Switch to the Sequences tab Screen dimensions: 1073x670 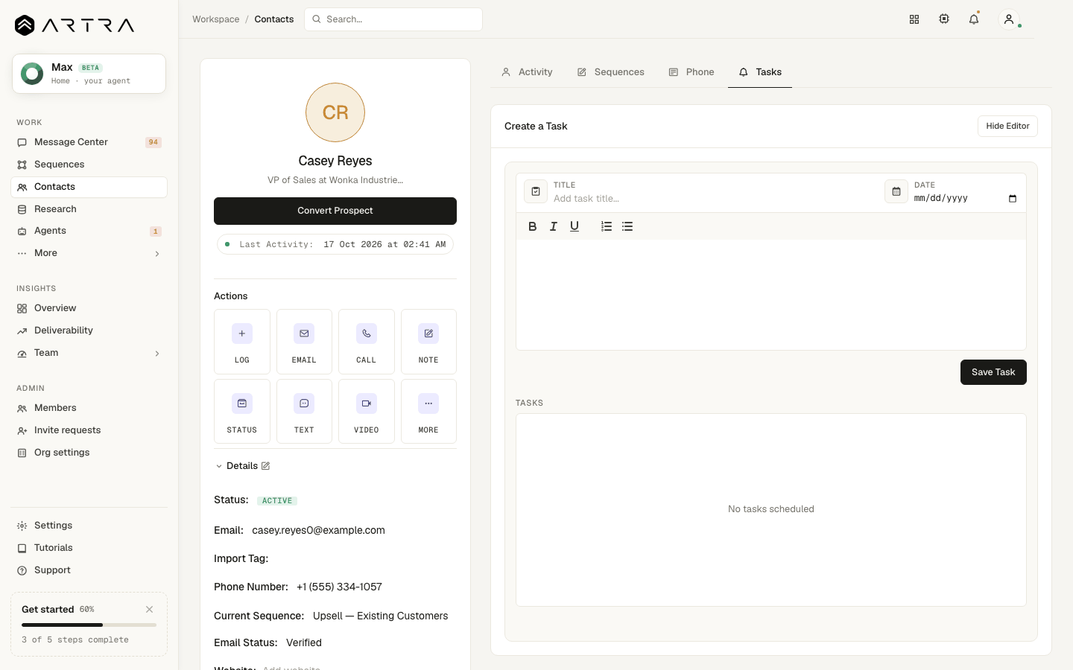click(x=610, y=72)
